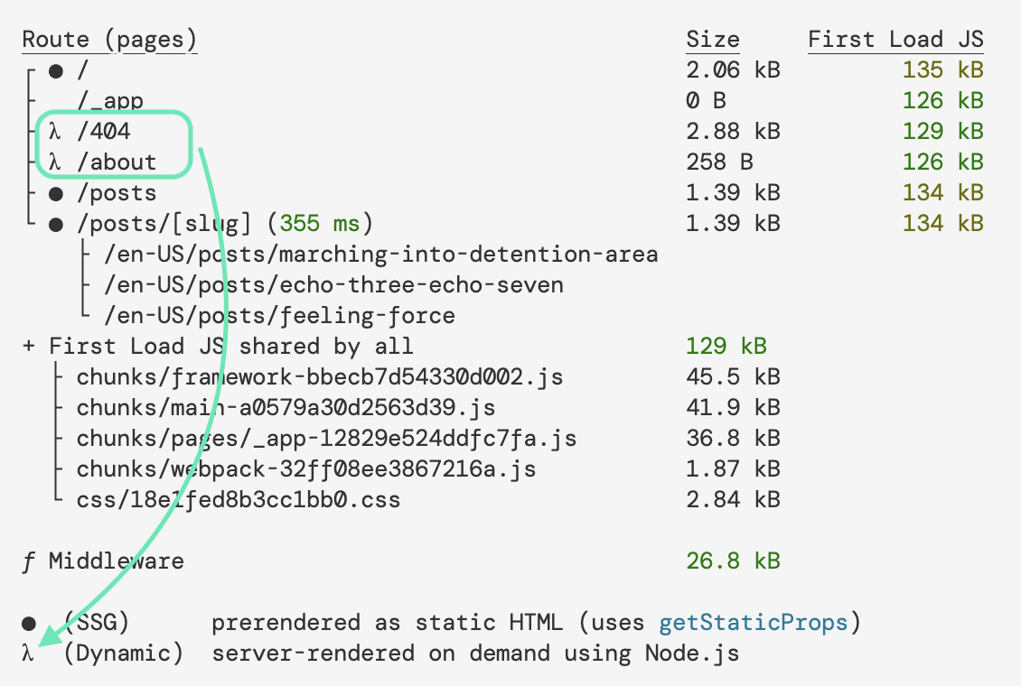Click the CSS file entry in shared chunks
The width and height of the screenshot is (1021, 686).
239,500
